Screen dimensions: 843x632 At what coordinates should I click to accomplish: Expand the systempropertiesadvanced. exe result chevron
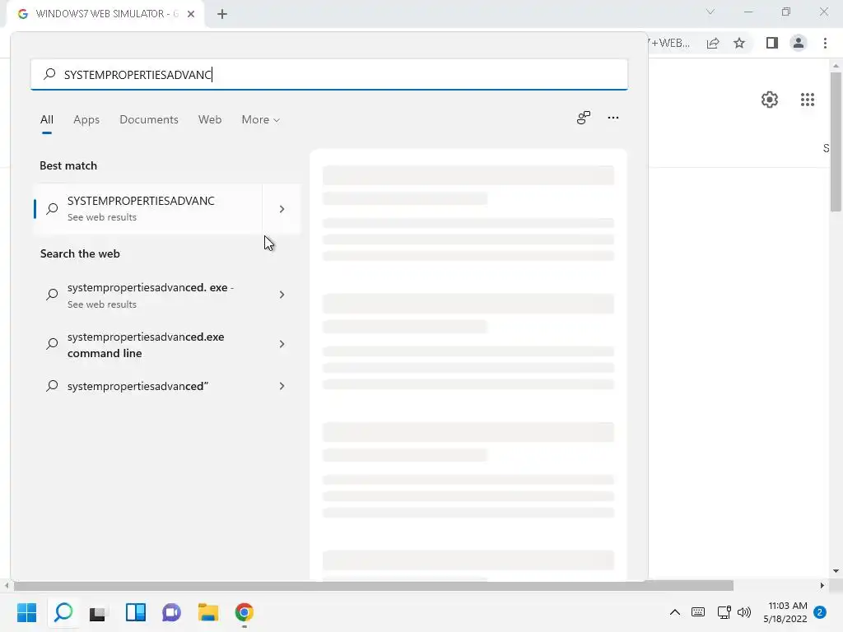pyautogui.click(x=282, y=295)
